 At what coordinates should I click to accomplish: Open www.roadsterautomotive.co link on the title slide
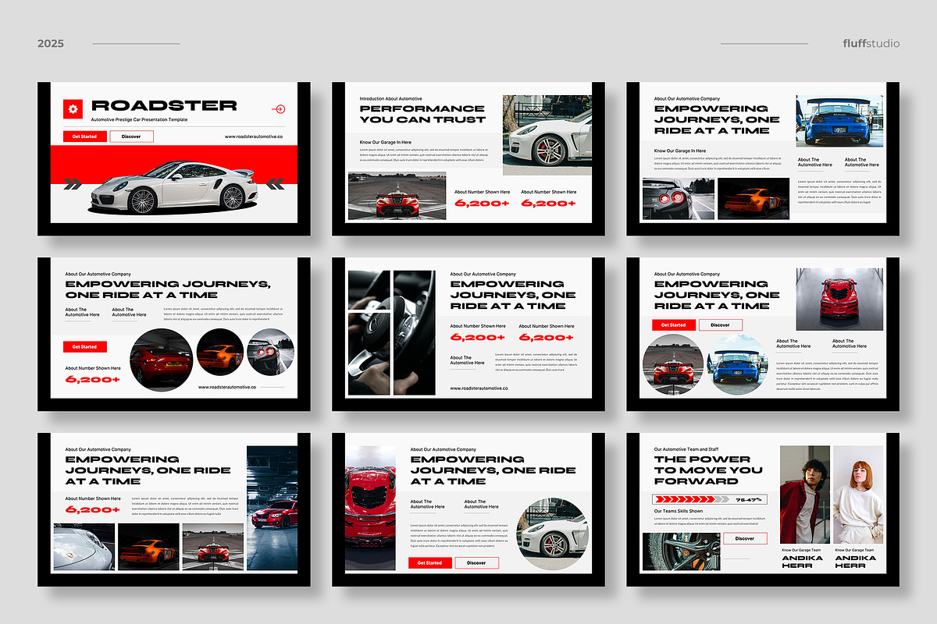254,136
